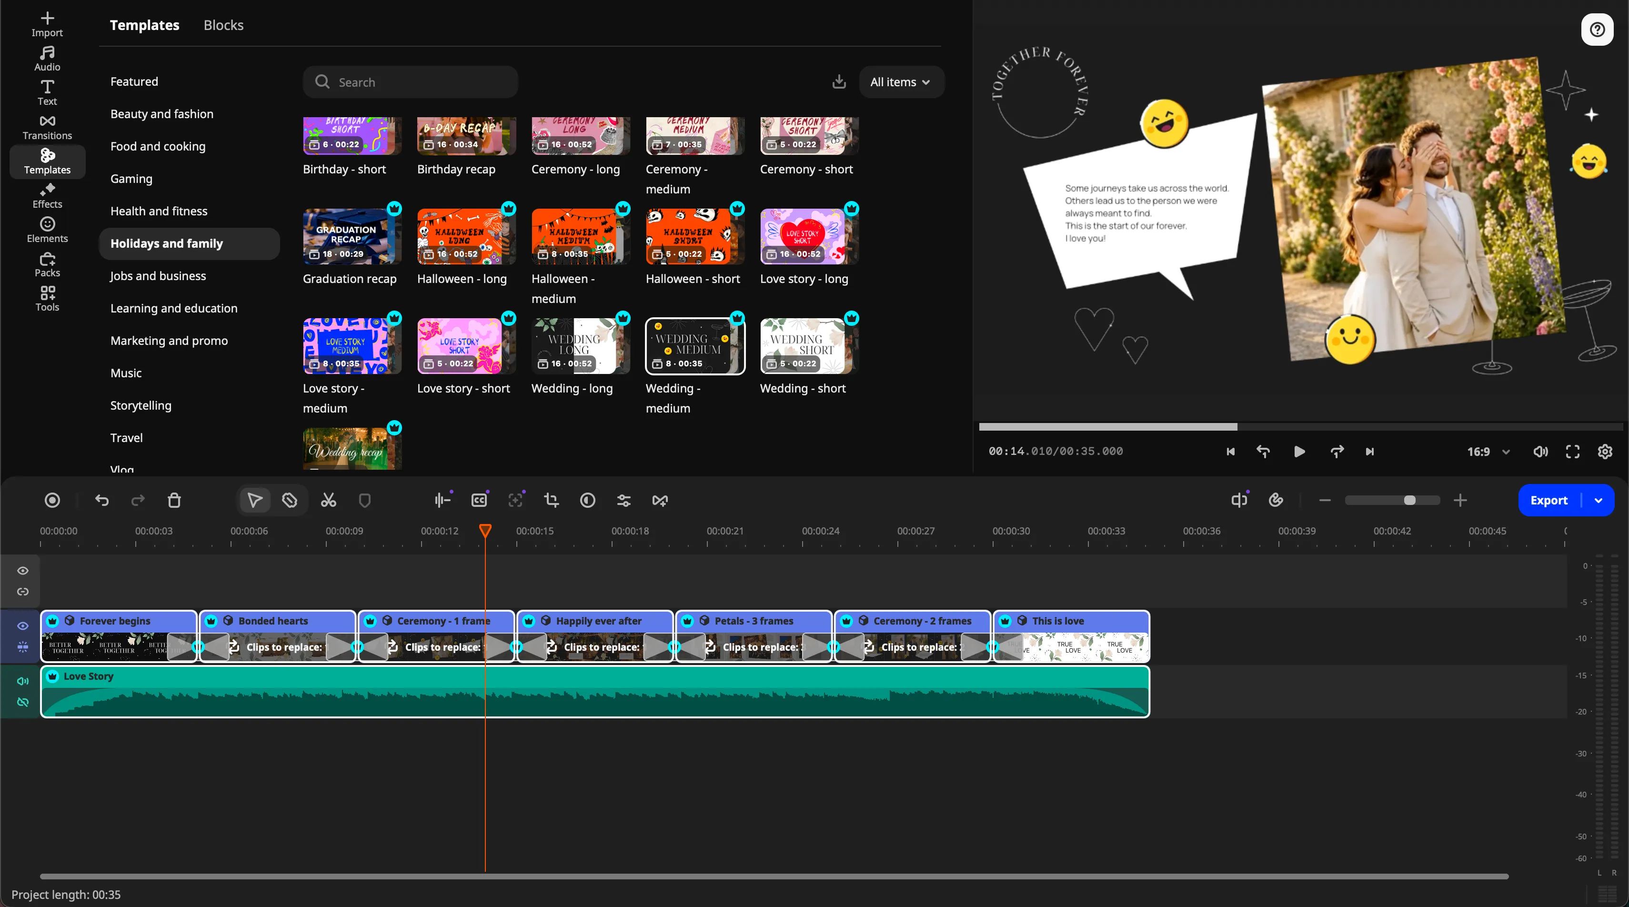
Task: Open the captions CC tool
Action: coord(479,500)
